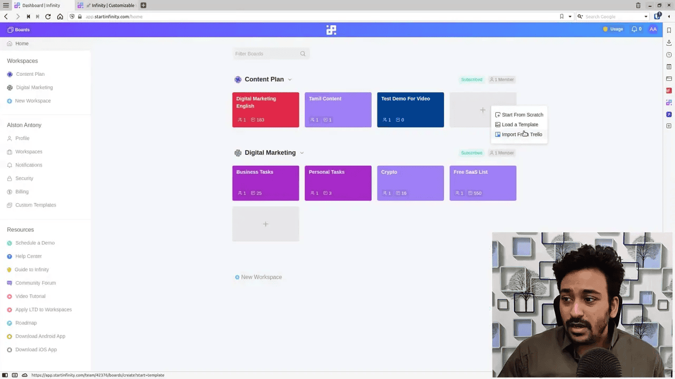Open the Video Tutorial icon in Resources

click(x=9, y=296)
